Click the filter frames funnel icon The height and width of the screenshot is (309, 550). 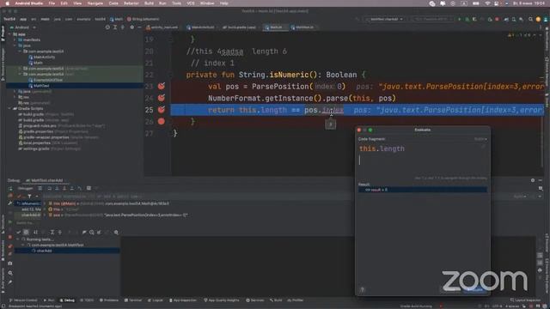(29, 197)
